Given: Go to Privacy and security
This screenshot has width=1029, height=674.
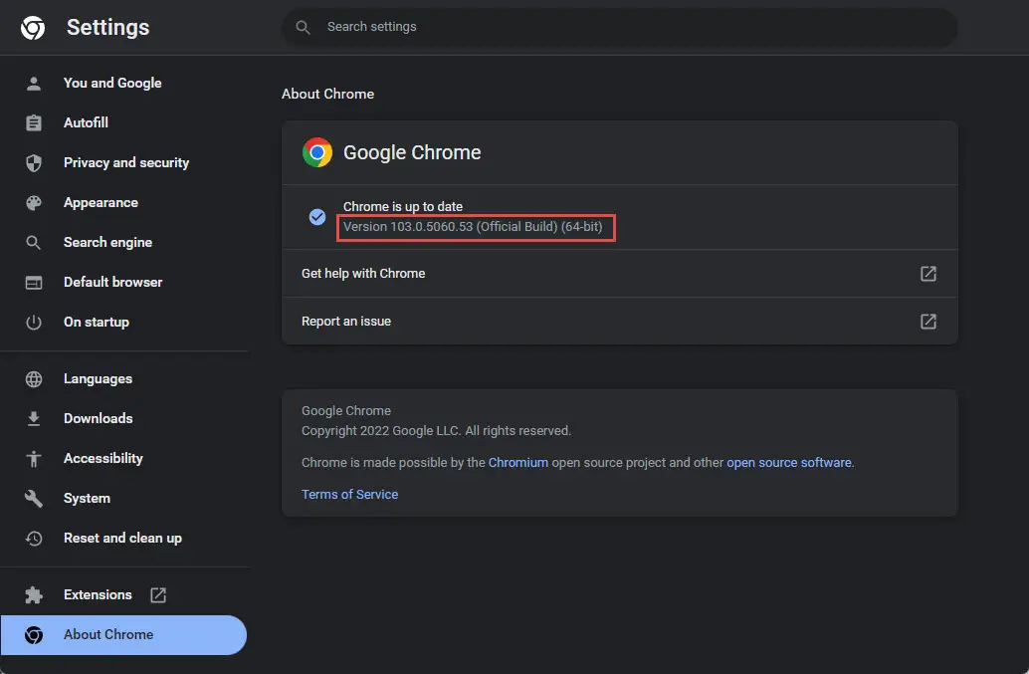Looking at the screenshot, I should click(x=123, y=162).
